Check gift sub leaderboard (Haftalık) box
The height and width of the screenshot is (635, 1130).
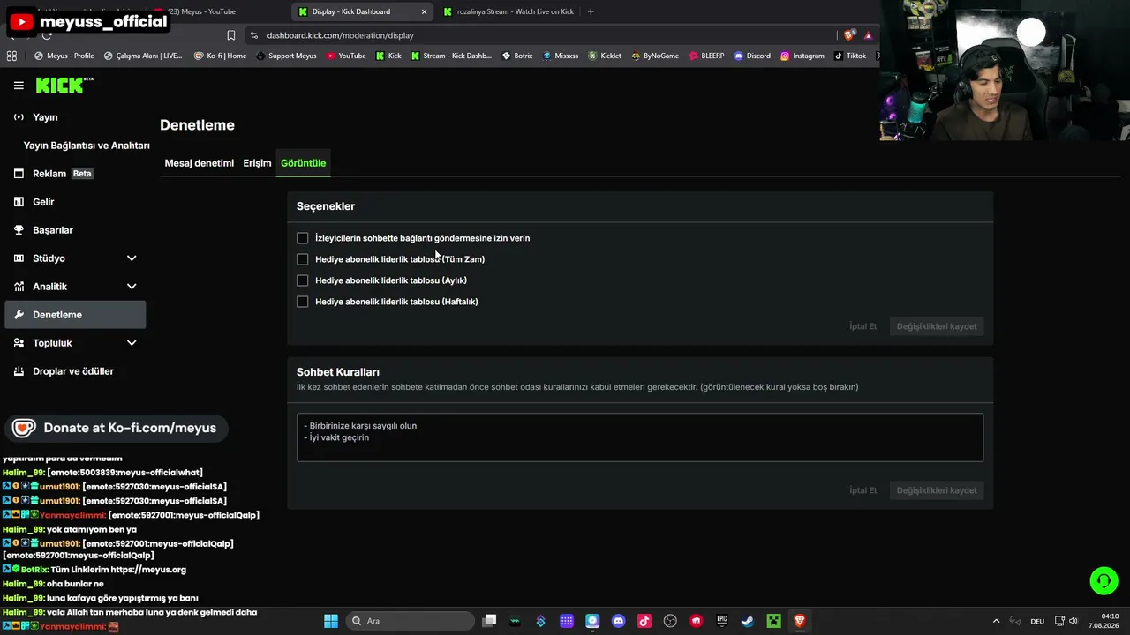click(303, 302)
